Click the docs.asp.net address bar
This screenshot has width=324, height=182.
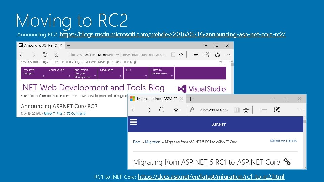214,110
